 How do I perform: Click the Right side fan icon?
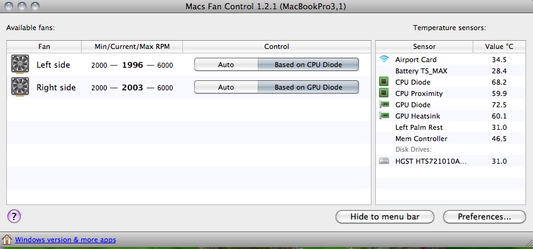[x=20, y=87]
